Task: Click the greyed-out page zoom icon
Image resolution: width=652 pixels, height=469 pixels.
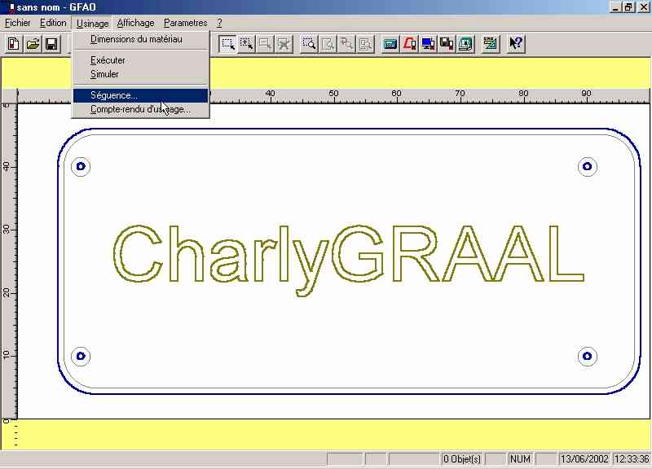Action: [328, 44]
